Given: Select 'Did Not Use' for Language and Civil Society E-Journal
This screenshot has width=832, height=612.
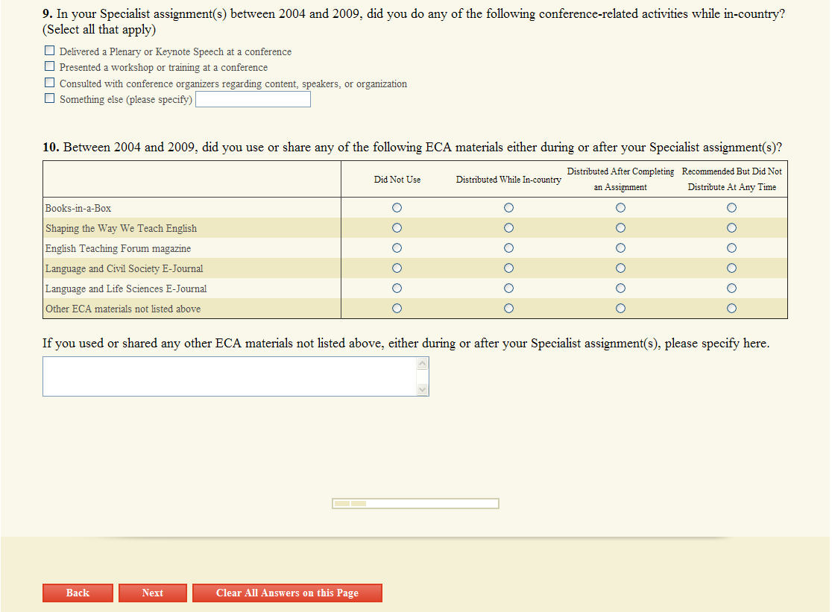Looking at the screenshot, I should 397,268.
